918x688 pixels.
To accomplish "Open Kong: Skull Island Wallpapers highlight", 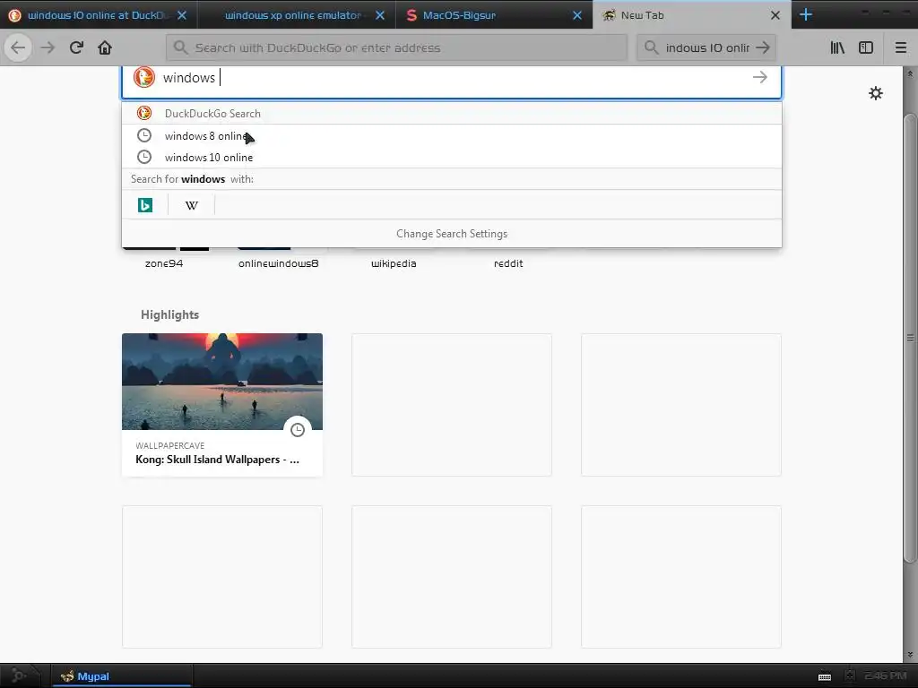I will (222, 405).
